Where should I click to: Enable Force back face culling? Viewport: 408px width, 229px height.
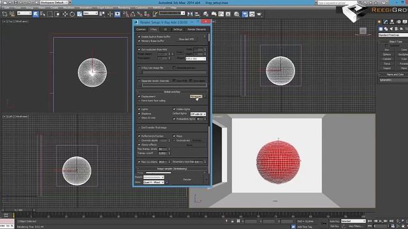[x=139, y=101]
